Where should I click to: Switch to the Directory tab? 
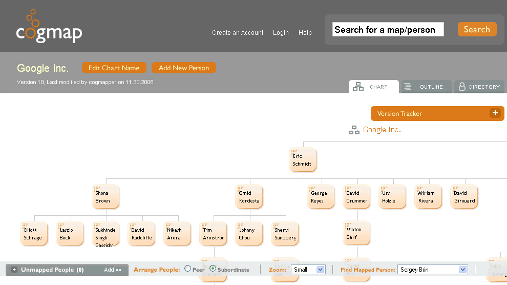[479, 87]
